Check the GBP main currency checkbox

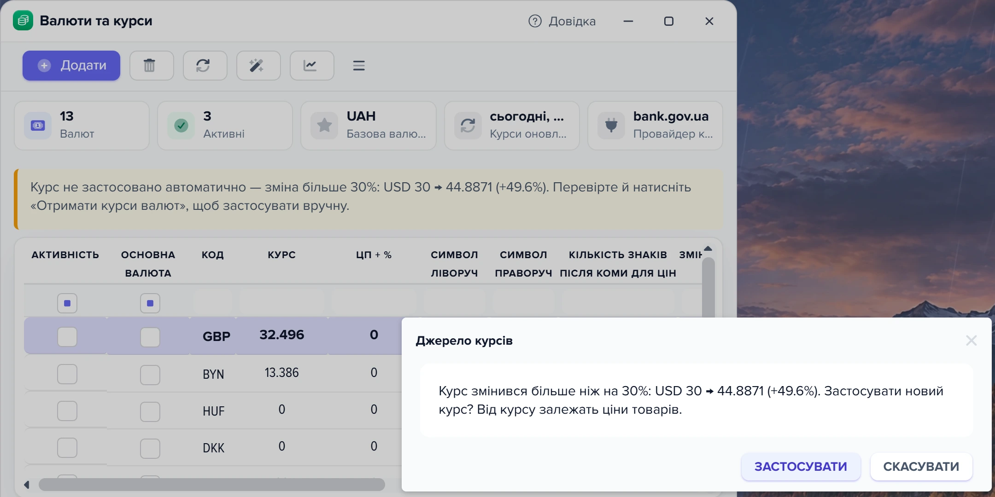tap(150, 337)
